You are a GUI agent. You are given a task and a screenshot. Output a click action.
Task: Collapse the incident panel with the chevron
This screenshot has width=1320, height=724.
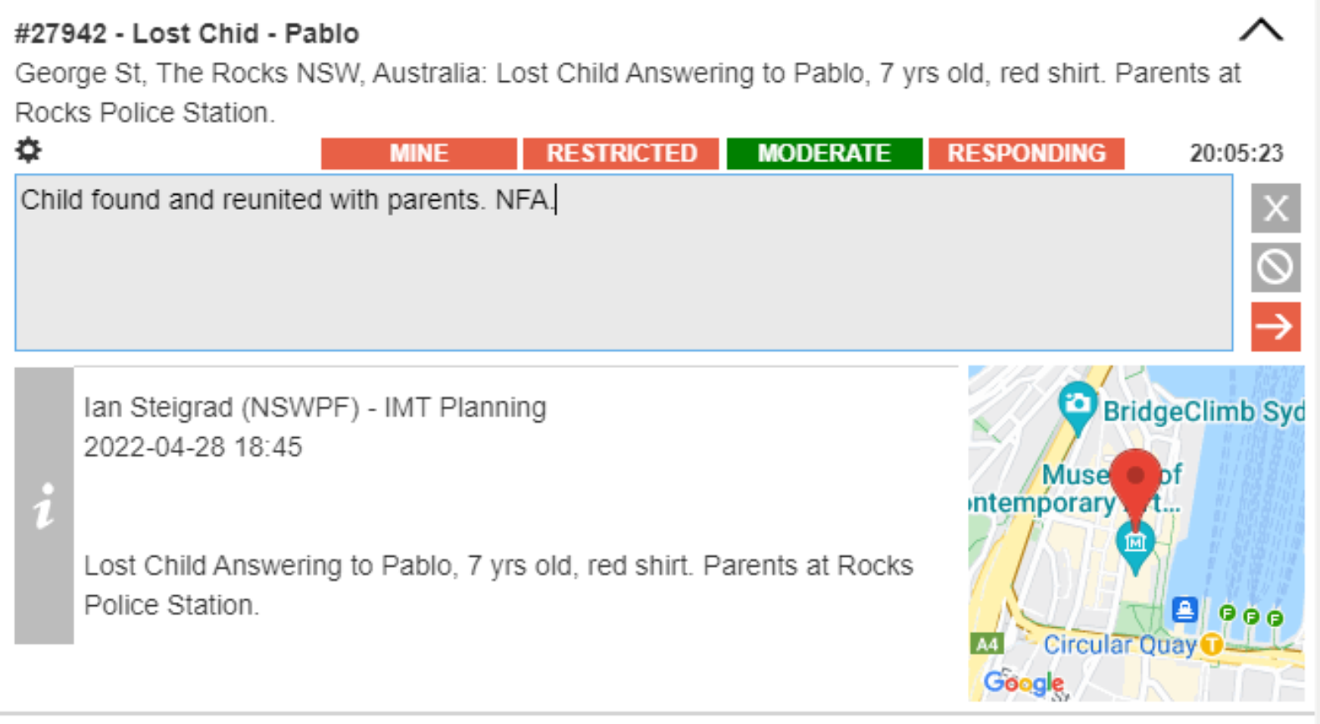(1261, 31)
